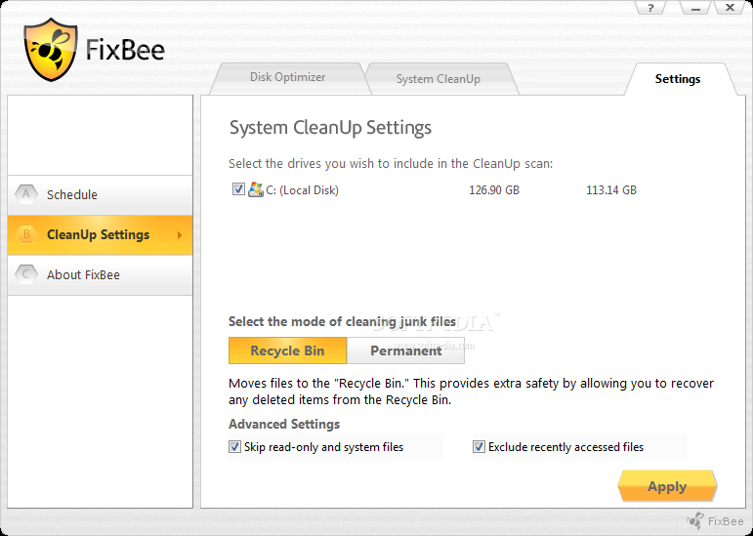Open About FixBee in the sidebar
The width and height of the screenshot is (753, 536).
(x=100, y=275)
